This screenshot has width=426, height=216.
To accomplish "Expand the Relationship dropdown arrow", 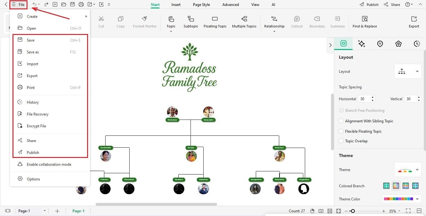I will coord(274,32).
